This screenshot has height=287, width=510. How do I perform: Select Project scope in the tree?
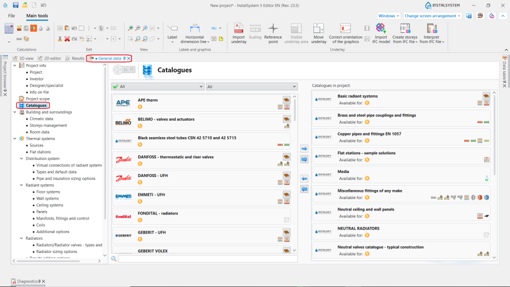click(x=38, y=99)
